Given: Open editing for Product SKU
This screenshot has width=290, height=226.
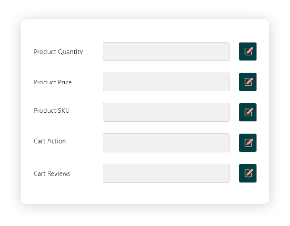Looking at the screenshot, I should (x=248, y=112).
